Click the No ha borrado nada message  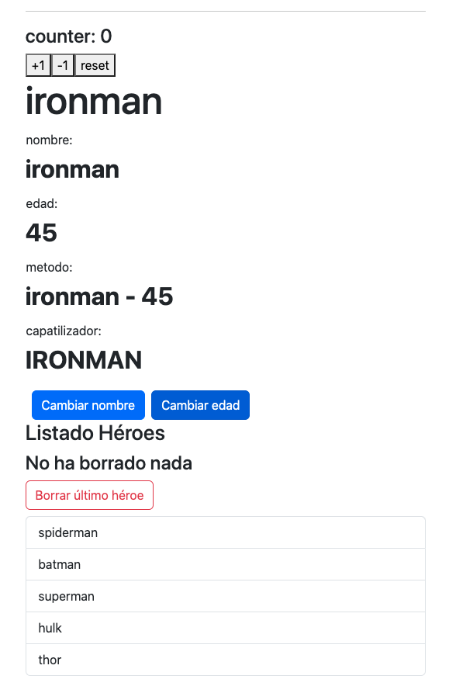click(109, 463)
